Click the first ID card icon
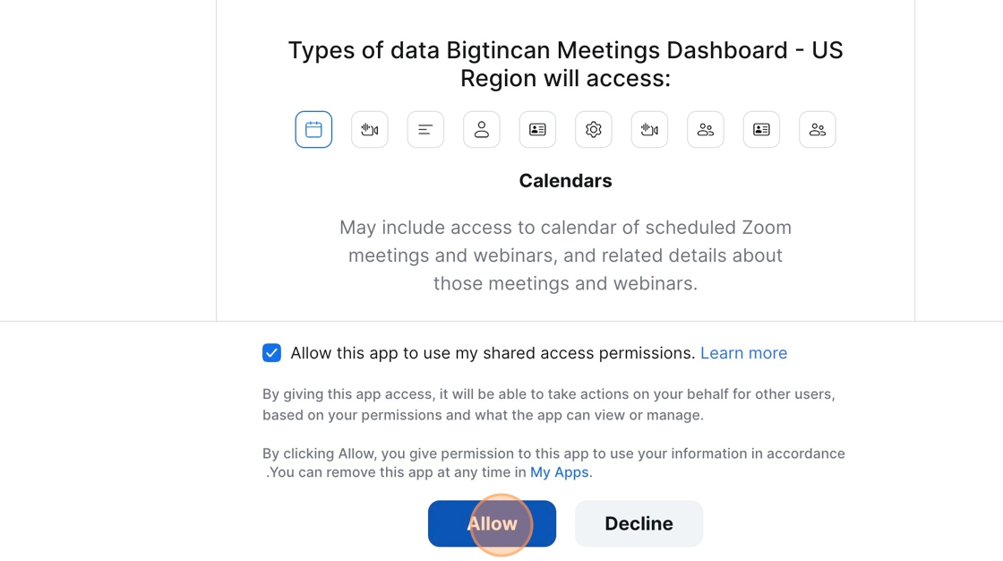This screenshot has height=561, width=1003. tap(537, 130)
